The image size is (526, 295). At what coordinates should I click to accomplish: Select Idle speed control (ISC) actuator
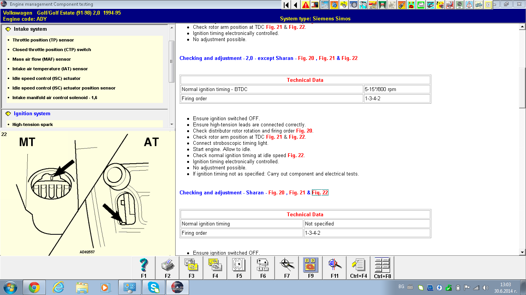[x=47, y=78]
